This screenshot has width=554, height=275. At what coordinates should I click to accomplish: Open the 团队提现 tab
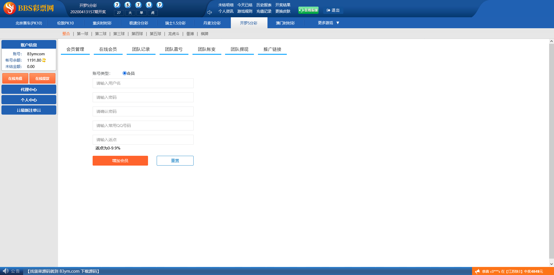point(239,49)
